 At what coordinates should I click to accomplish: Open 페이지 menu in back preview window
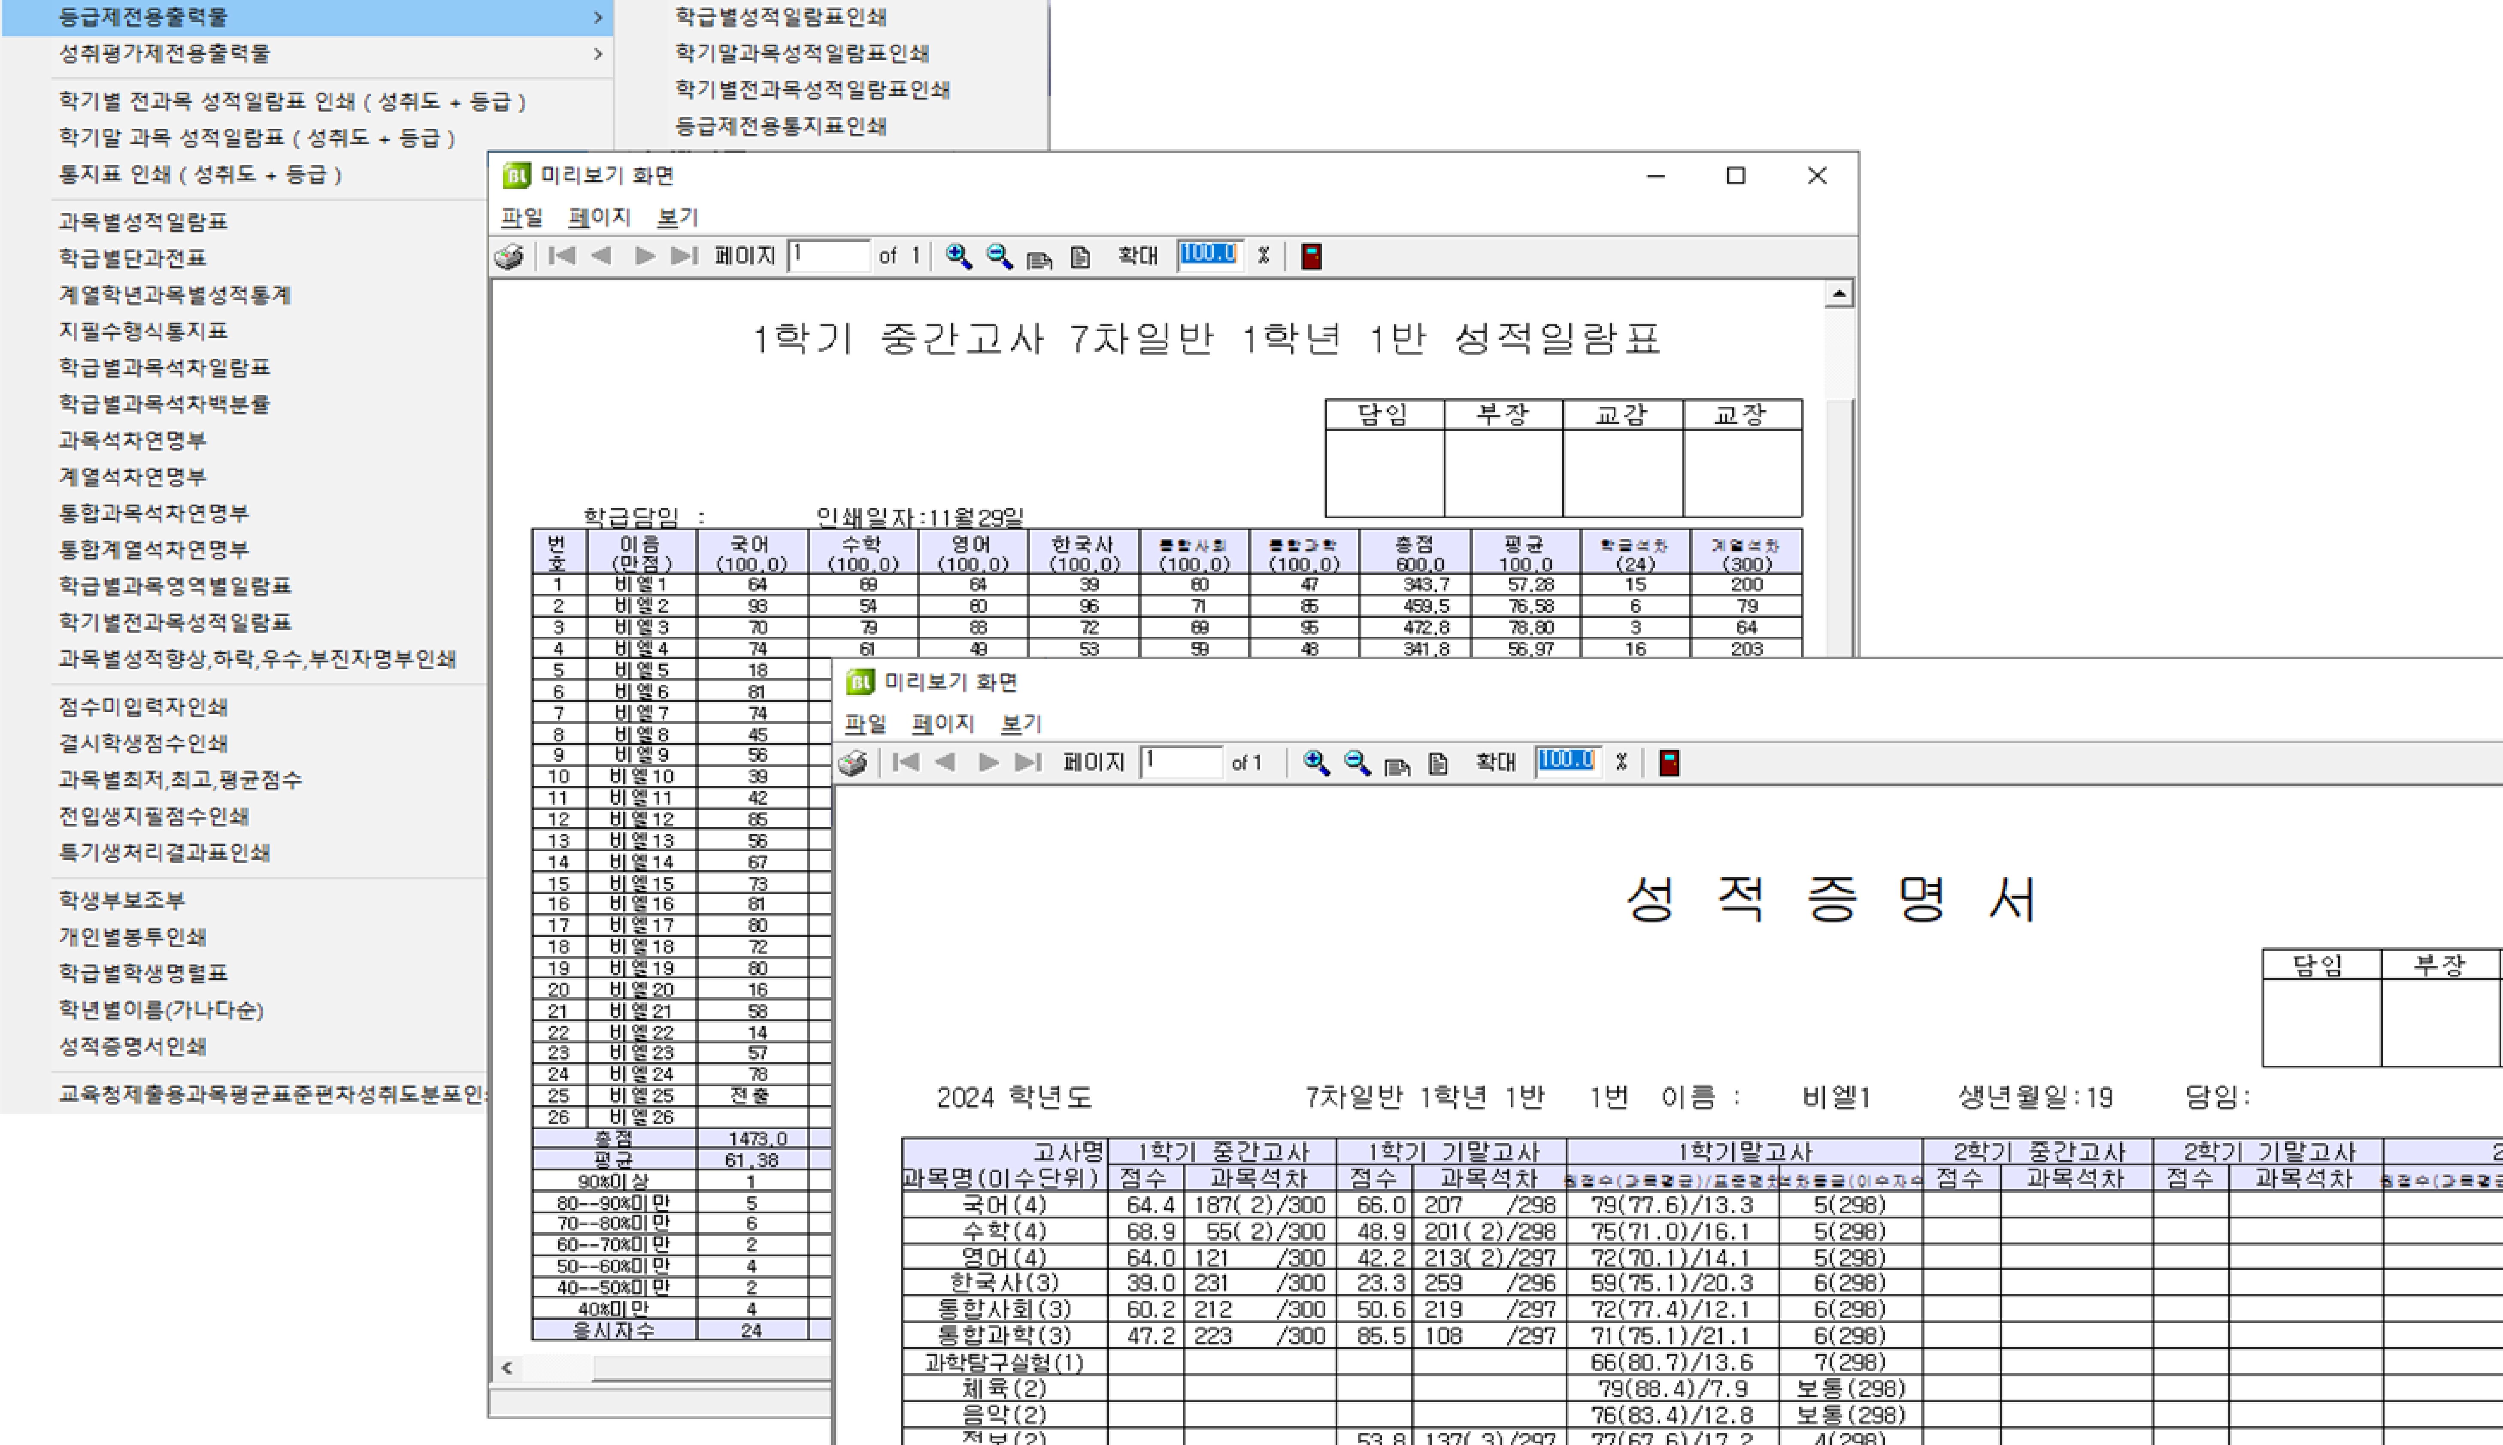[600, 216]
